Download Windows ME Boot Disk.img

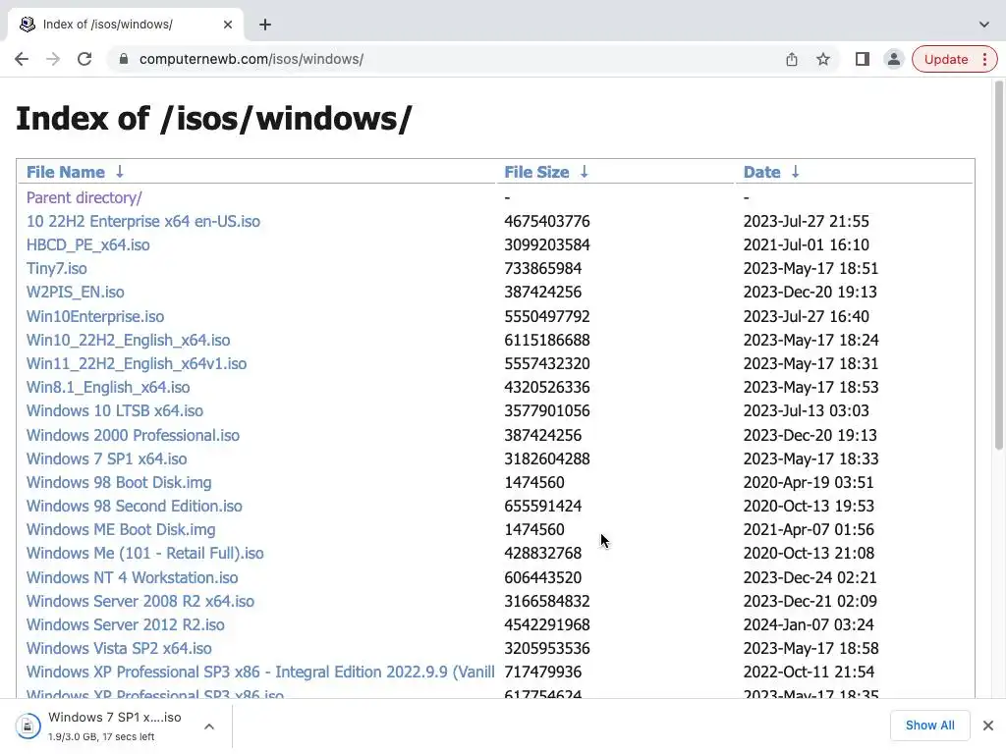tap(121, 529)
